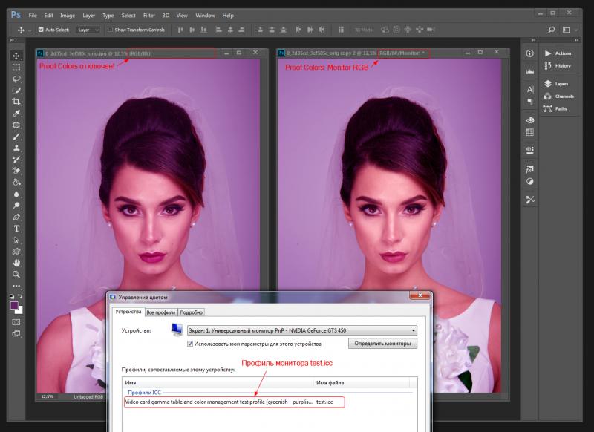594x432 pixels.
Task: Open the Layers panel
Action: [x=556, y=84]
